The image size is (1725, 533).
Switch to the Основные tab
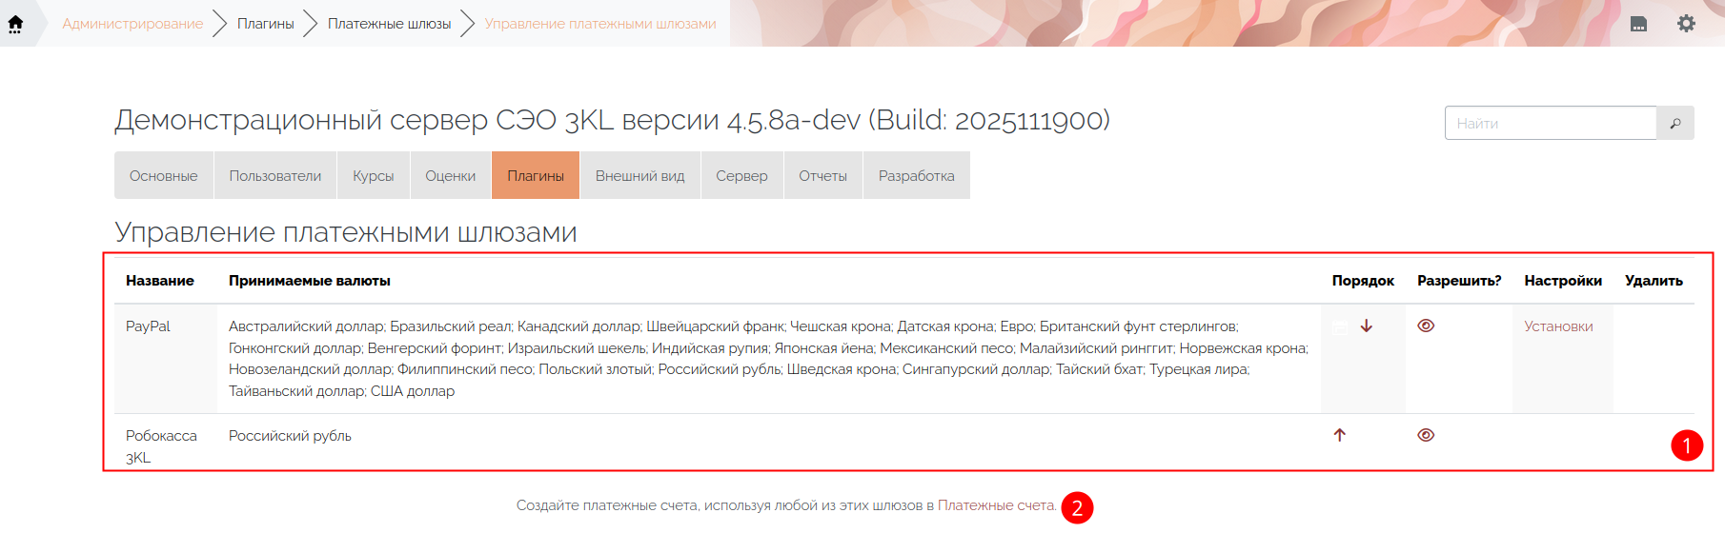164,176
